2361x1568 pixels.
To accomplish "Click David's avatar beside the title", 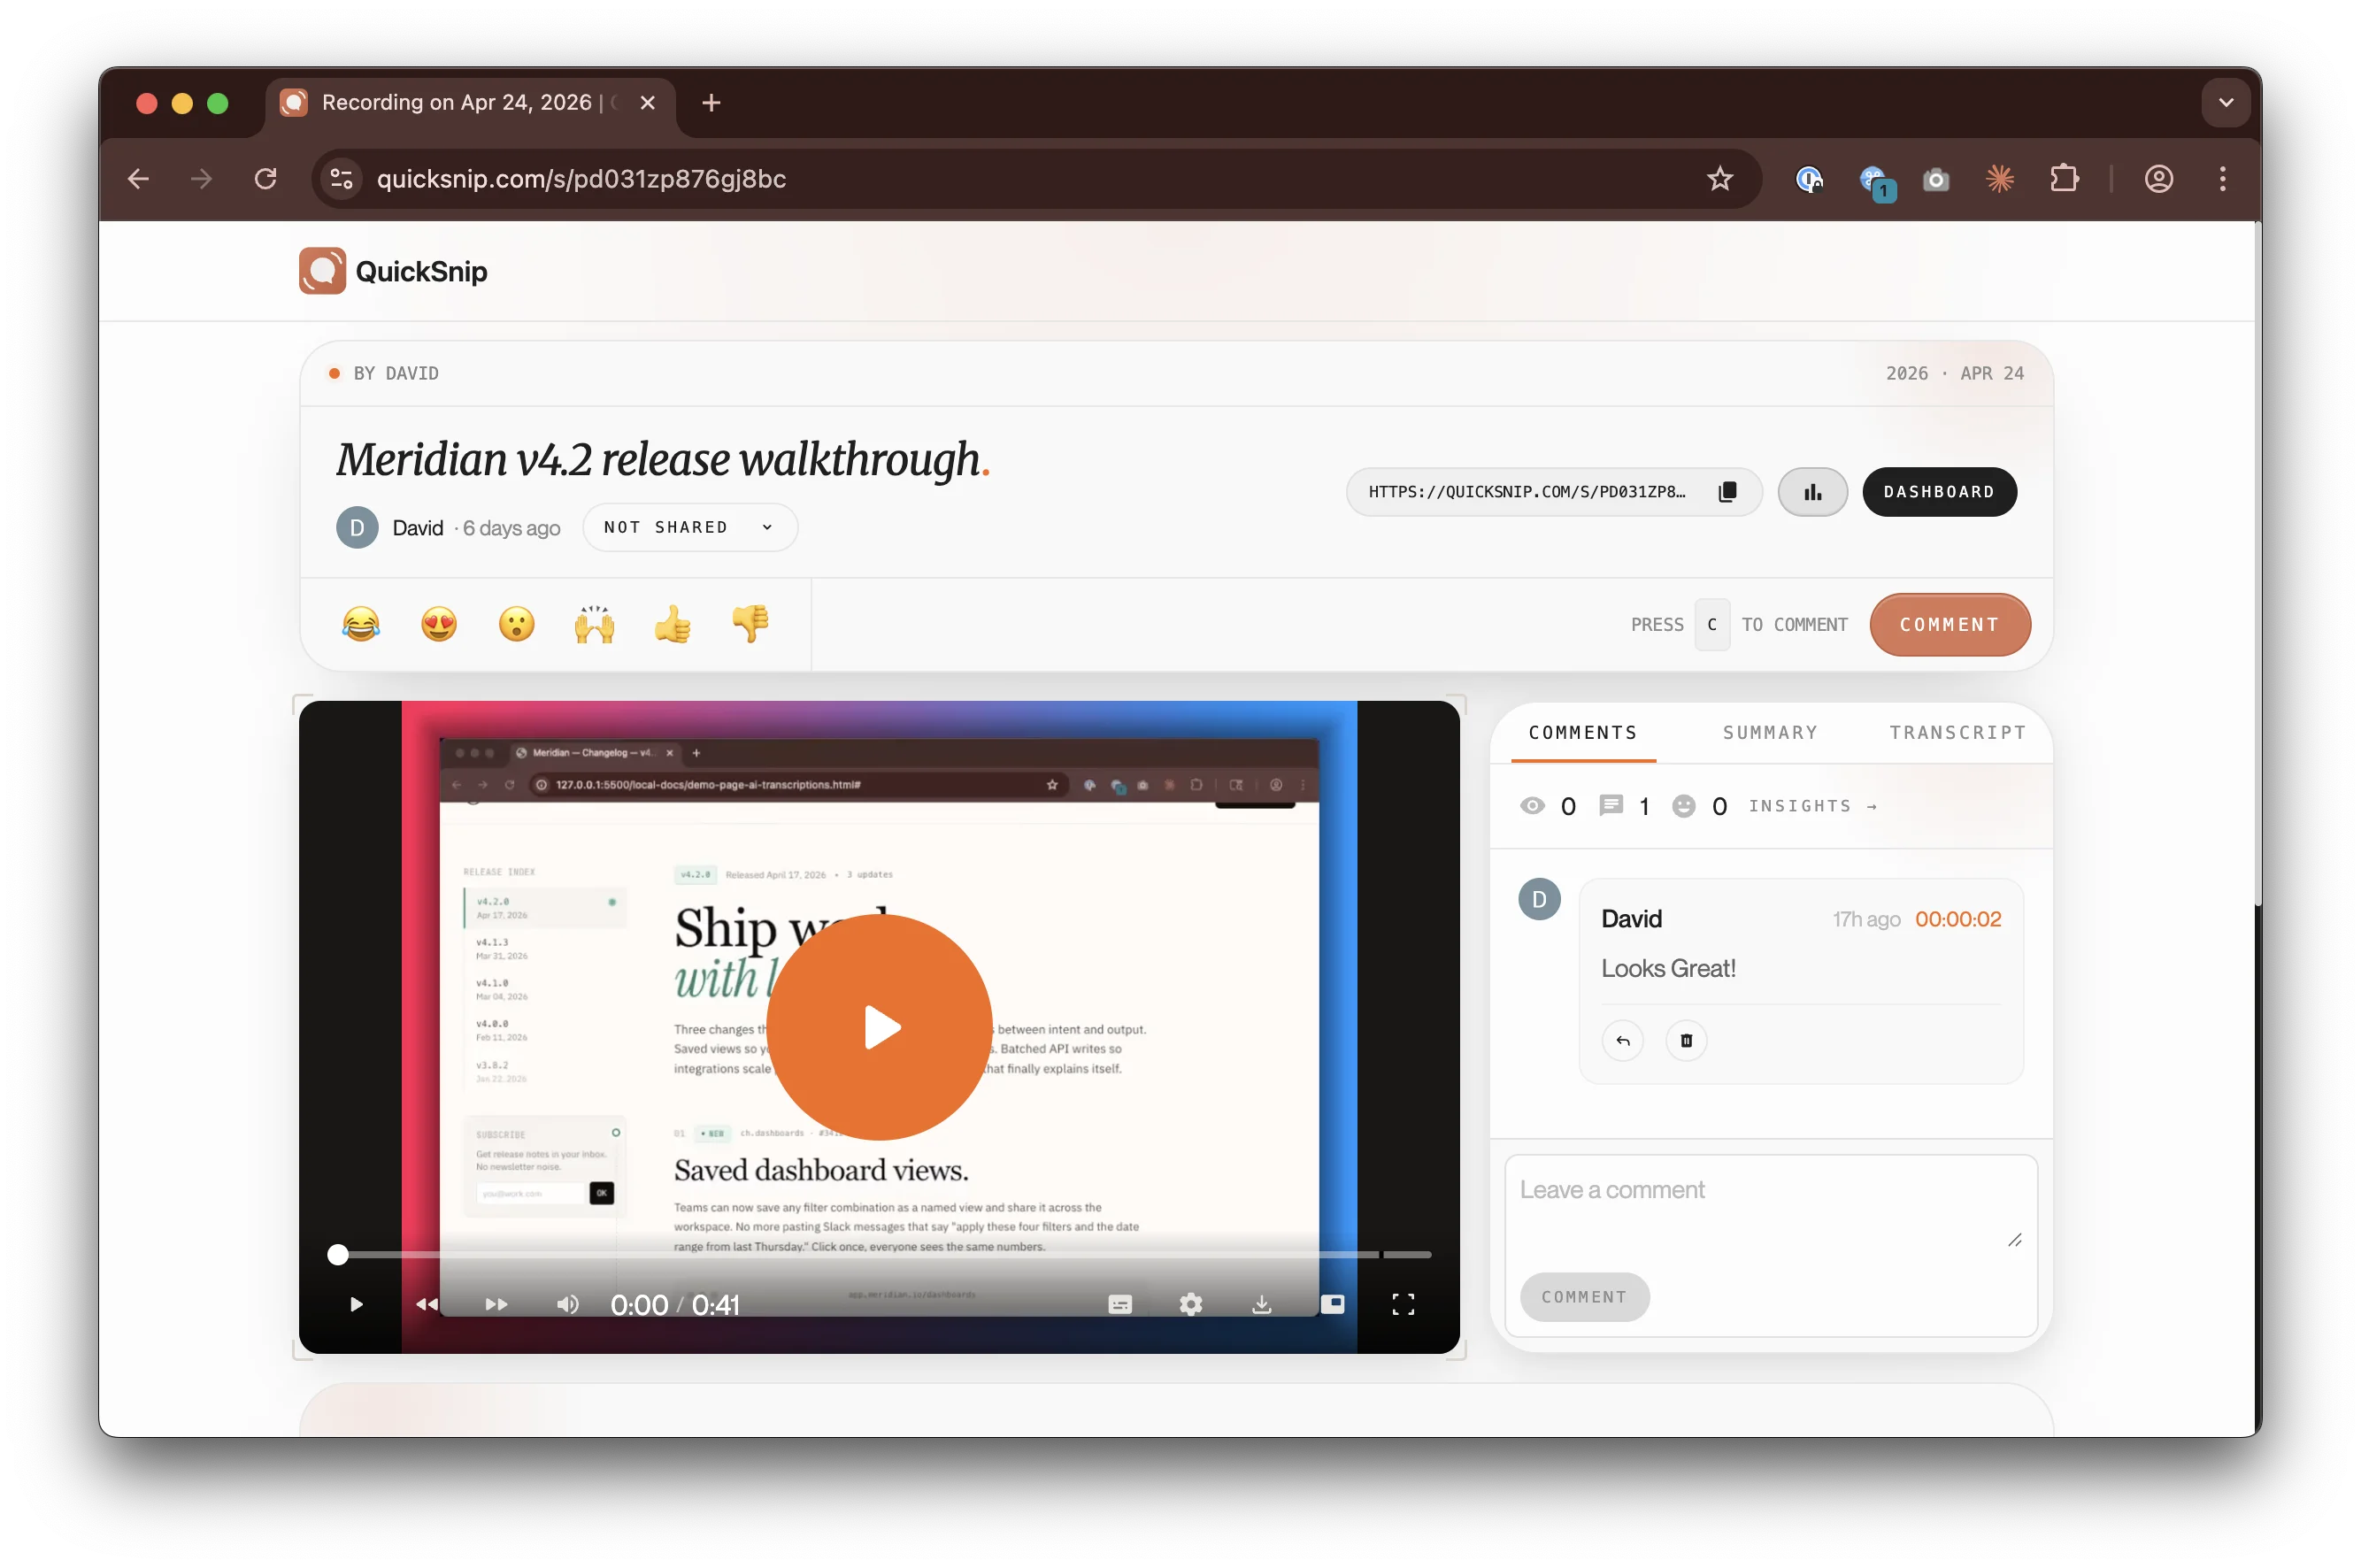I will click(357, 527).
